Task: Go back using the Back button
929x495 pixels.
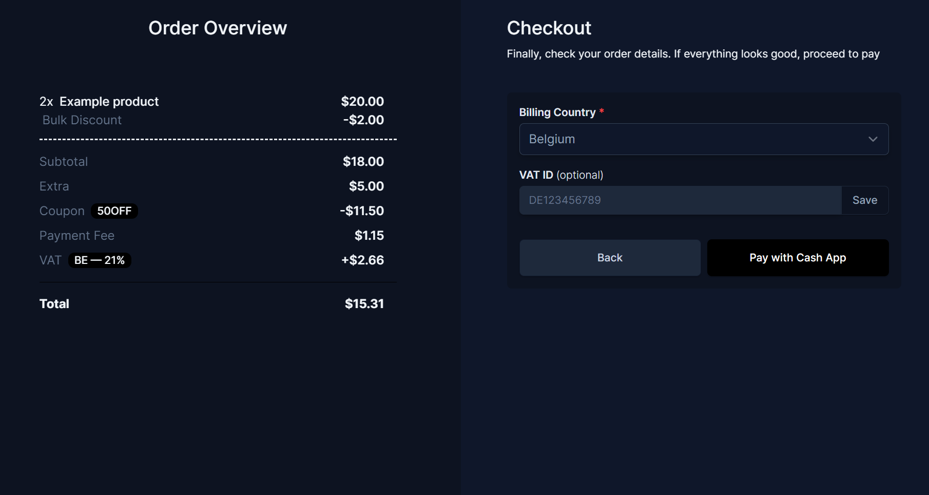Action: 610,258
